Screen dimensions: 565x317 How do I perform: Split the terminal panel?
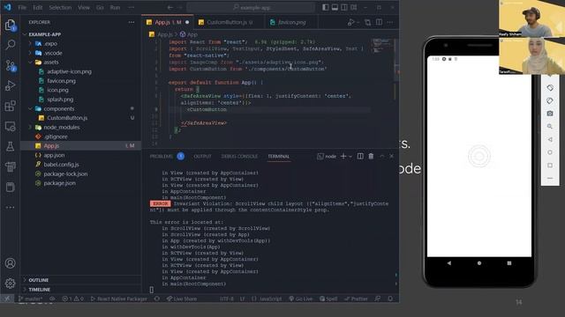360,156
